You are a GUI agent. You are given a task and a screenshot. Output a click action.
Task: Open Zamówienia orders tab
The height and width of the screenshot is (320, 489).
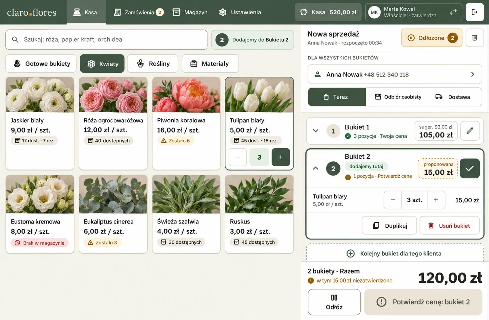(138, 12)
